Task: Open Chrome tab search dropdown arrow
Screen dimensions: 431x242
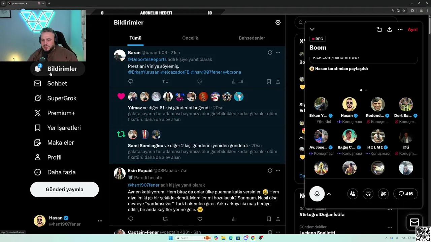Action: pos(3,3)
